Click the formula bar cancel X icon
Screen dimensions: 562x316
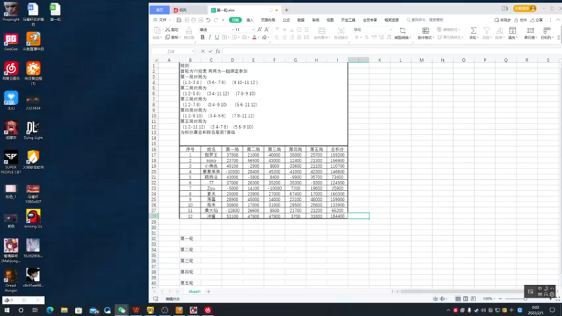pos(202,51)
